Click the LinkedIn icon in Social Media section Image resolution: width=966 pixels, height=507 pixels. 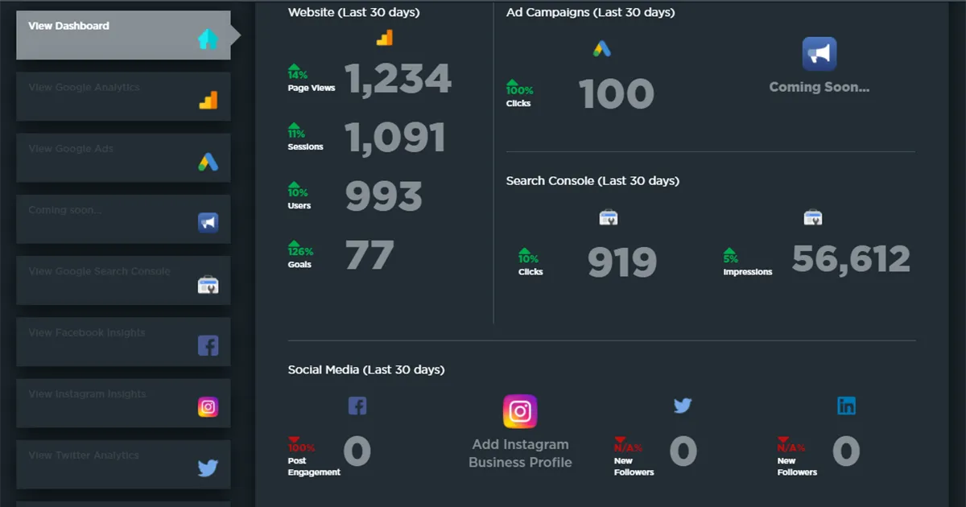pos(846,406)
